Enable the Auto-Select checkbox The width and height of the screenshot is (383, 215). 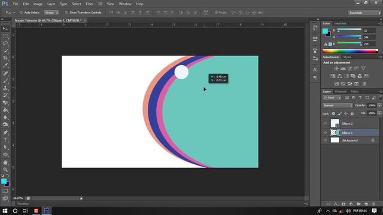(x=21, y=13)
